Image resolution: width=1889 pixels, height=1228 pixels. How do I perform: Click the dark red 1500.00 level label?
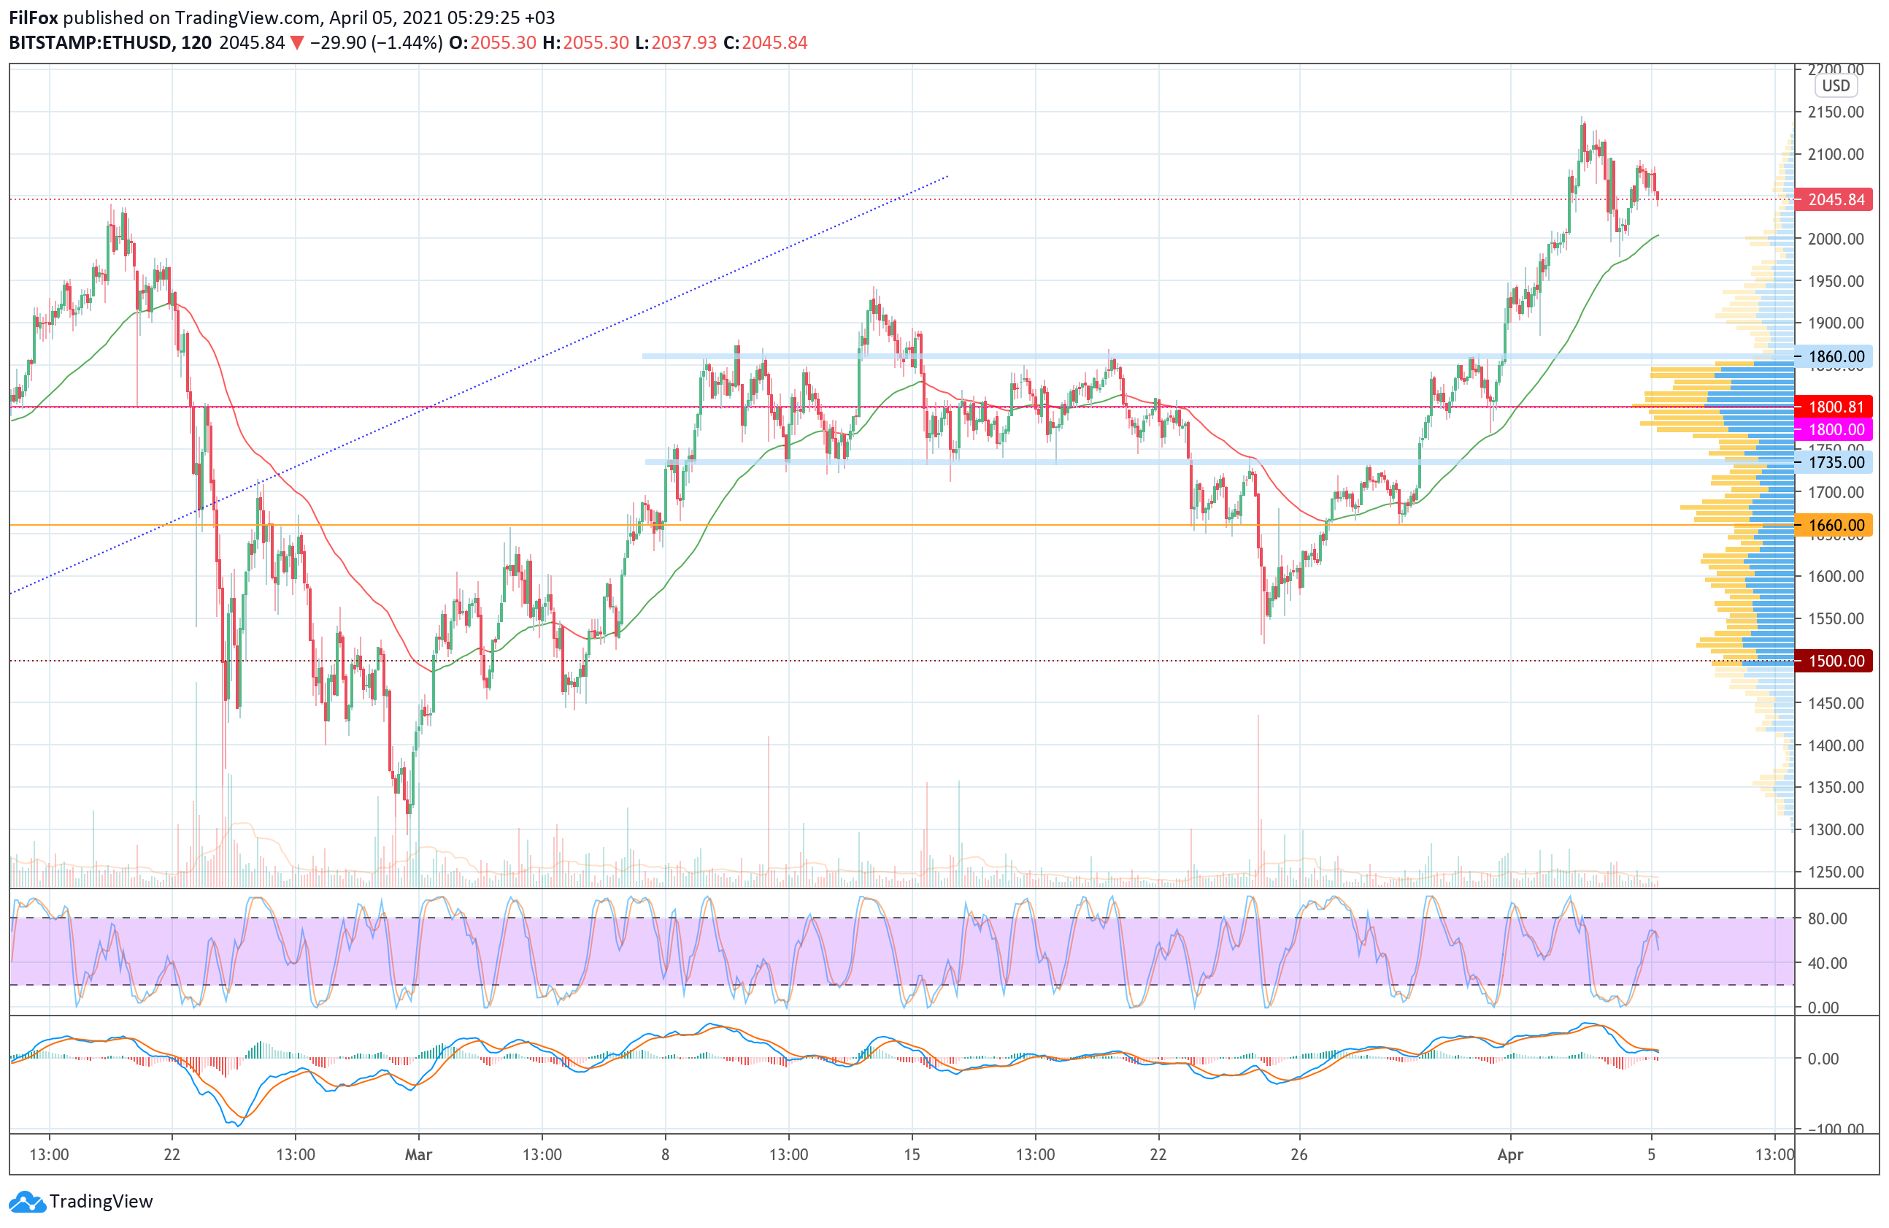(x=1835, y=661)
